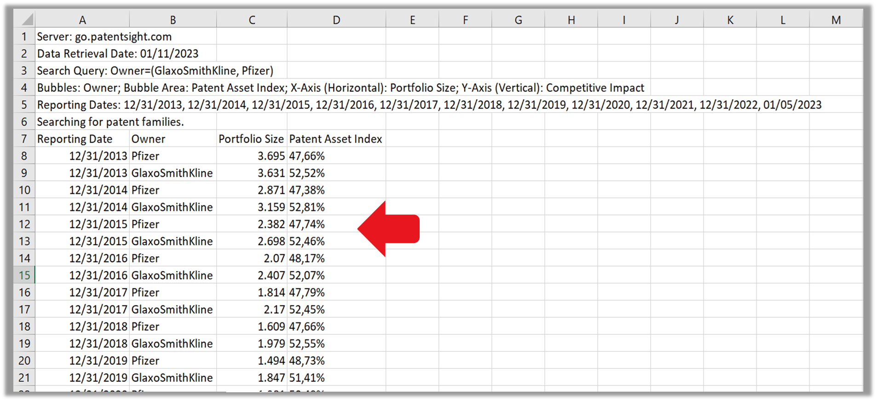
Task: Click 'GlaxoSmithKline' in row 9
Action: (x=173, y=173)
